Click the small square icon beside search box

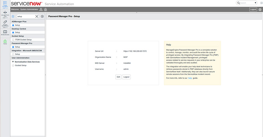point(261,3)
